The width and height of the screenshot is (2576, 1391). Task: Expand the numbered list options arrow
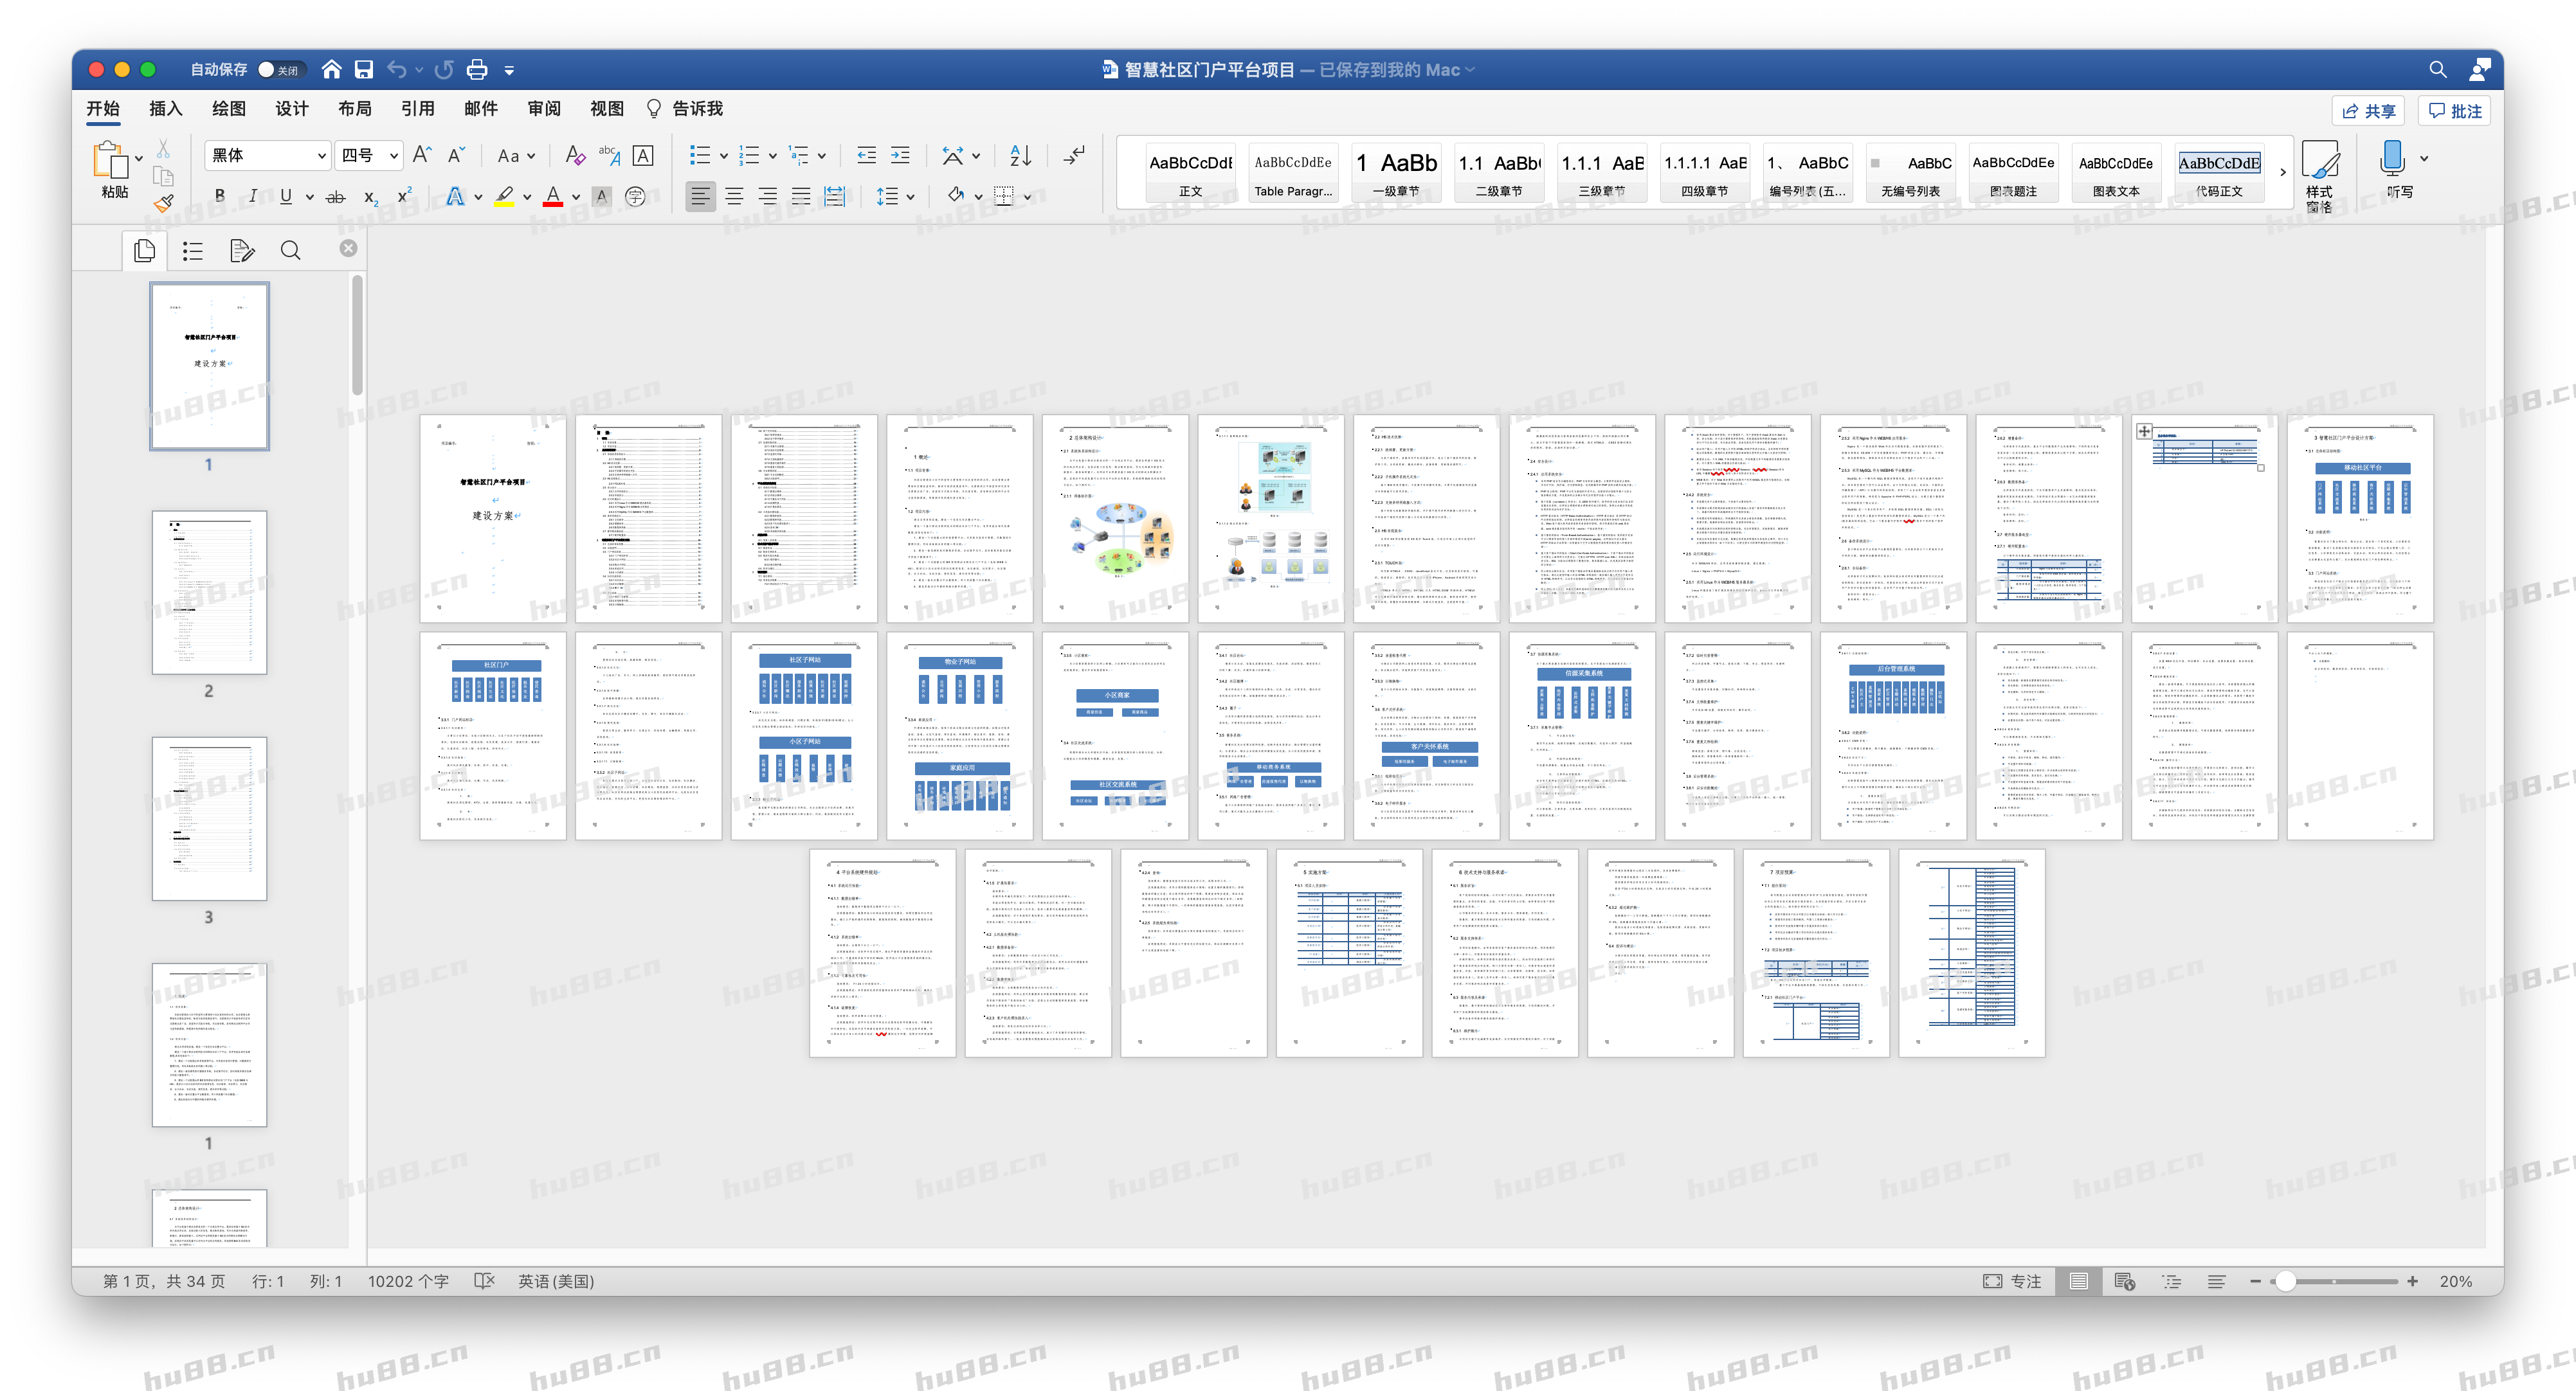773,156
